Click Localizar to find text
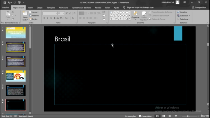210x118 pixels. [x=182, y=12]
